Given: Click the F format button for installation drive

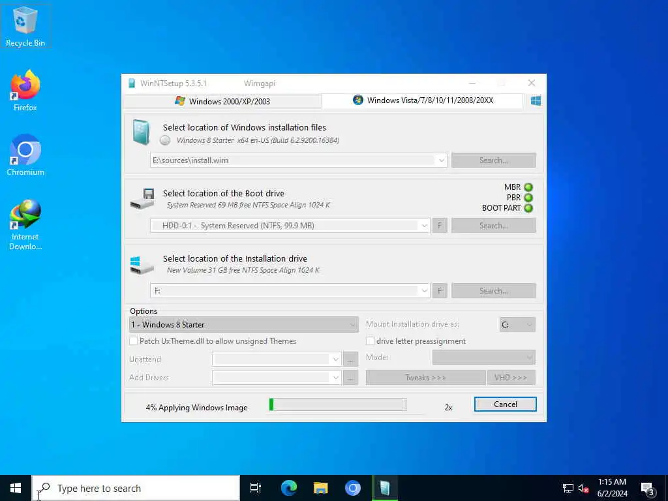Looking at the screenshot, I should click(440, 290).
